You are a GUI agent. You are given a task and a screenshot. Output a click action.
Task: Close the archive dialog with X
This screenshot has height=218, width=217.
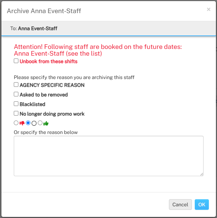point(209,10)
